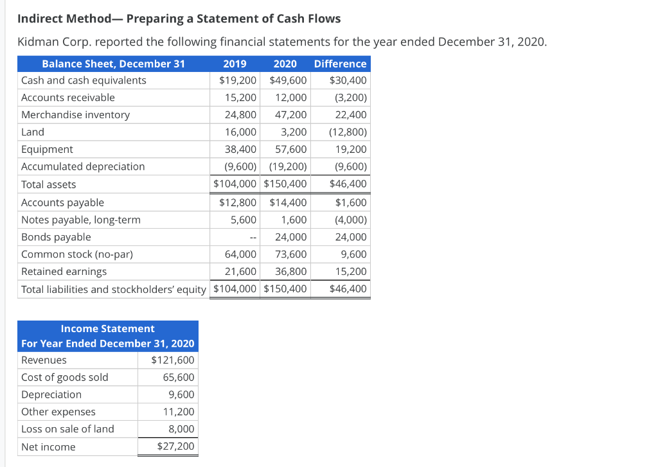The width and height of the screenshot is (658, 467).
Task: Select the Difference column header
Action: pyautogui.click(x=340, y=64)
